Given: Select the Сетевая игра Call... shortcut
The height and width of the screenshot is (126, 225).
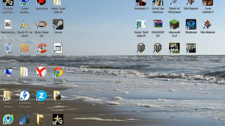Looking at the screenshot, I should (x=8, y=3).
